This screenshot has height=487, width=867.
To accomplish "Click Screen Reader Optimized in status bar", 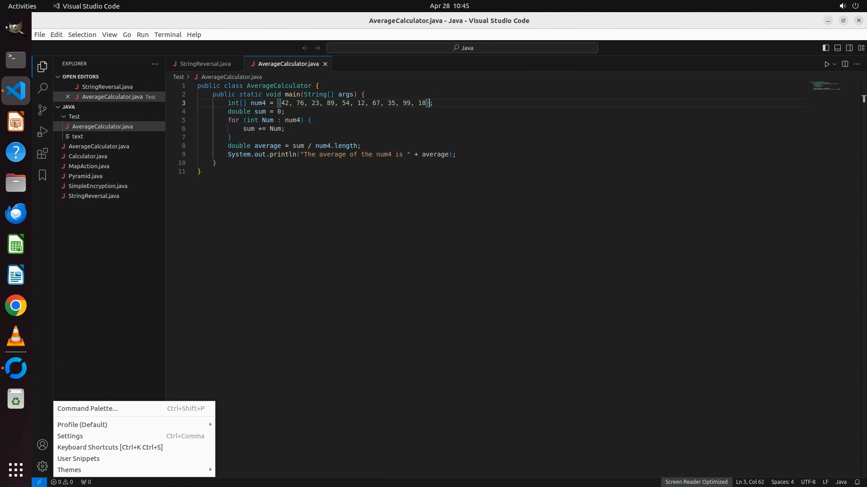I will 696,482.
